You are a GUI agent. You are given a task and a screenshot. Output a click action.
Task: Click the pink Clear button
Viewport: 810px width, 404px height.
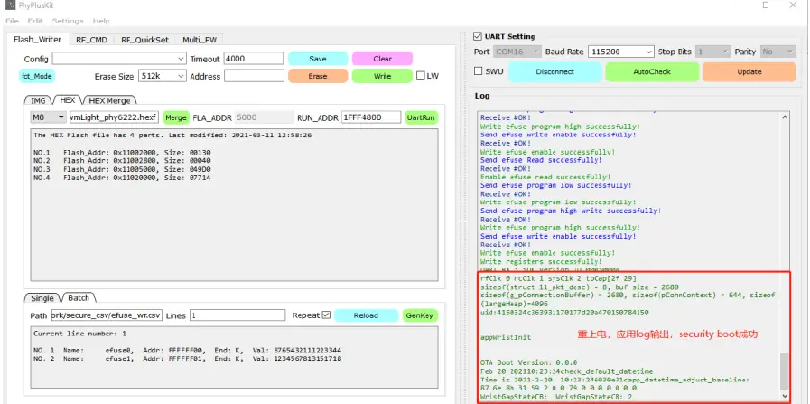pyautogui.click(x=382, y=59)
